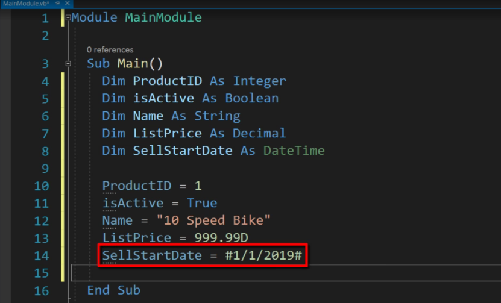
Task: Click the "10 Speed Bike" string literal
Action: click(213, 220)
